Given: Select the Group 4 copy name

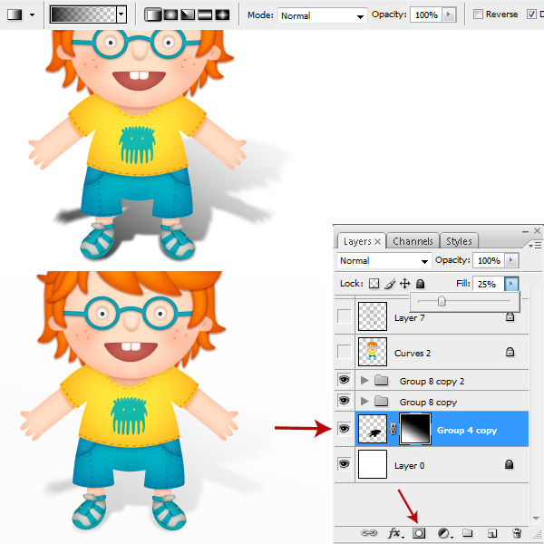Looking at the screenshot, I should pyautogui.click(x=467, y=431).
